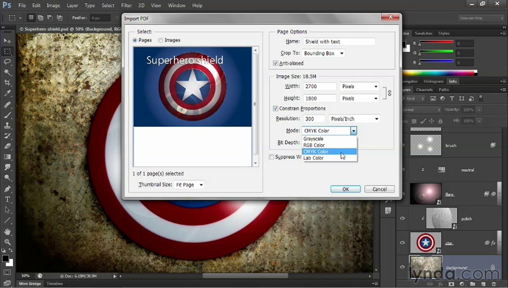
Task: Filter layers by adjustment layer icon
Action: pos(442,98)
